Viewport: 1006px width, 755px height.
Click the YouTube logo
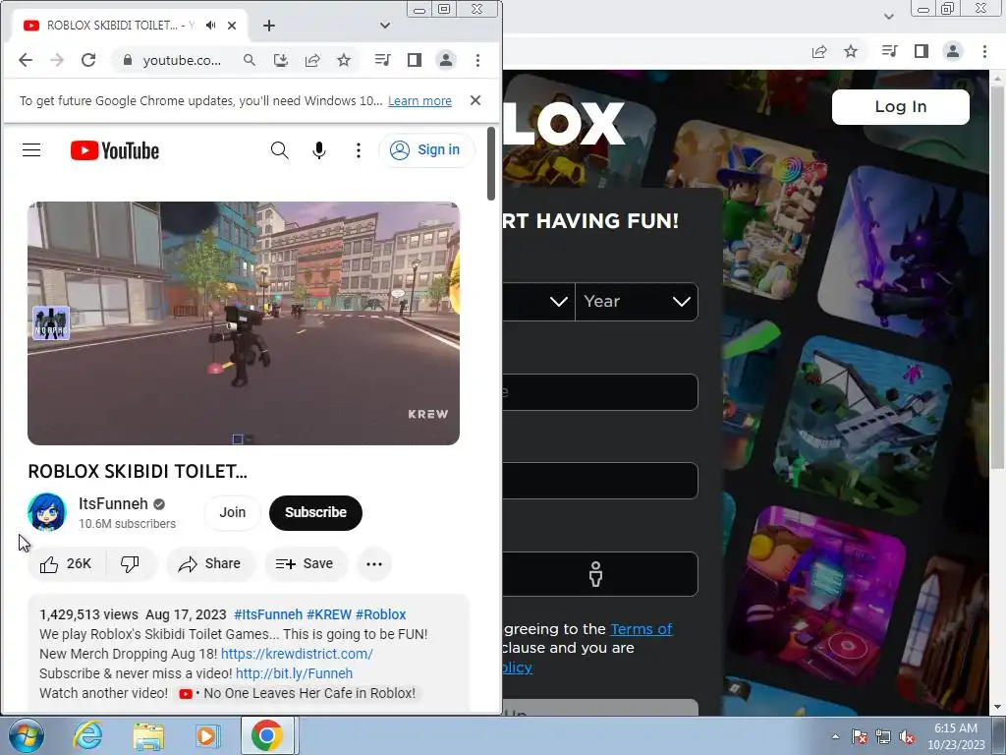point(115,150)
